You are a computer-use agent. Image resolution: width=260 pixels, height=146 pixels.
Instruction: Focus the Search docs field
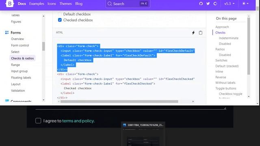coord(128,4)
